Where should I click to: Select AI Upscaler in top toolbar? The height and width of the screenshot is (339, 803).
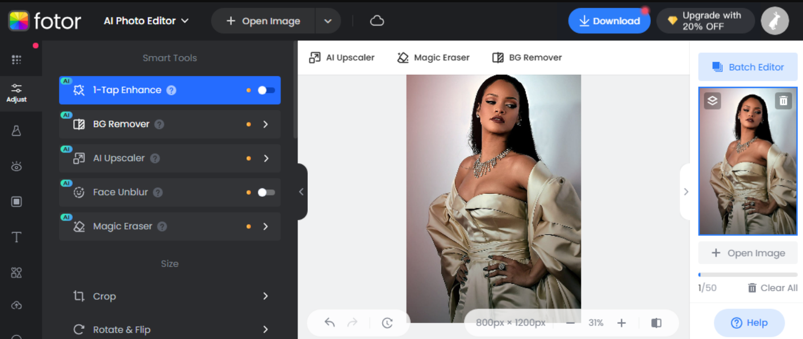[x=342, y=57]
